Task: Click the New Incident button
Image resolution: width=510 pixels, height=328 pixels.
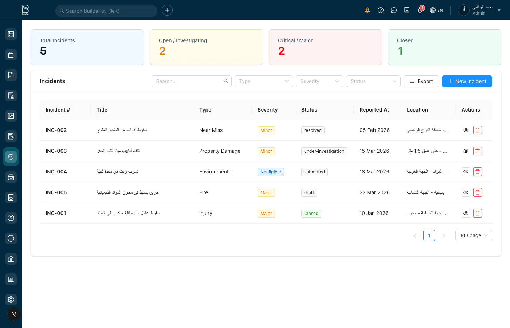Action: [467, 81]
